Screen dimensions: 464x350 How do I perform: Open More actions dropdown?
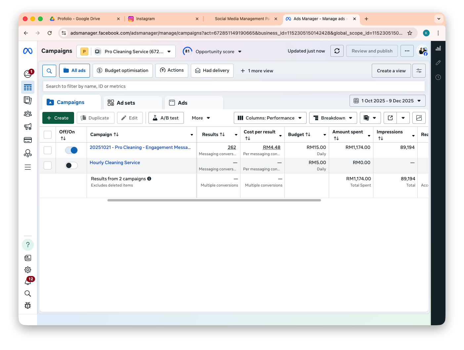click(201, 118)
